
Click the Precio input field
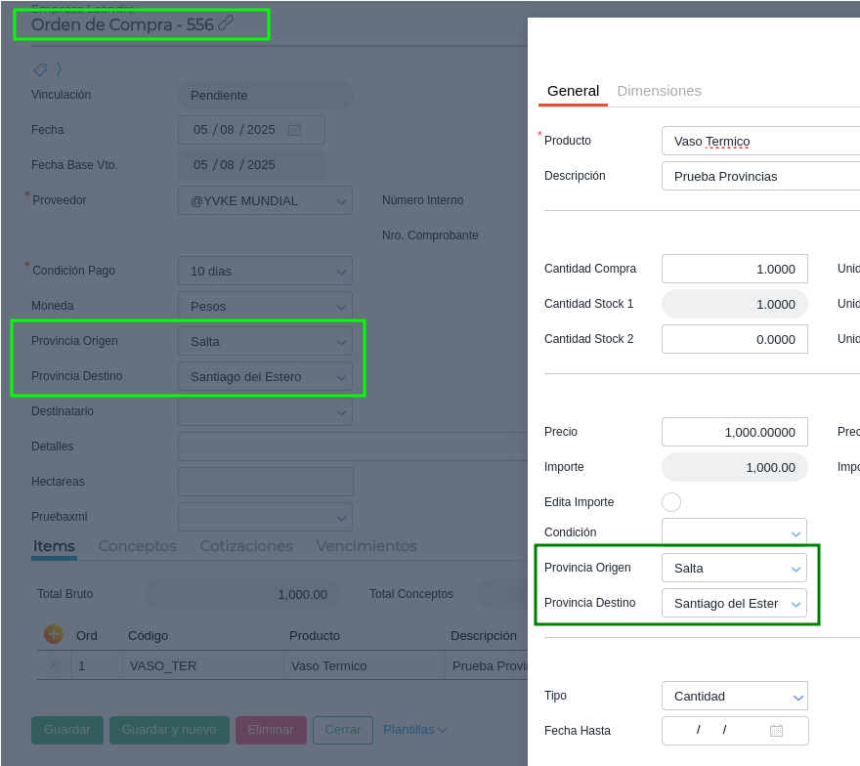pos(734,432)
